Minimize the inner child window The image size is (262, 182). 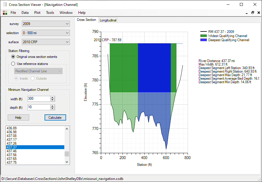point(247,13)
